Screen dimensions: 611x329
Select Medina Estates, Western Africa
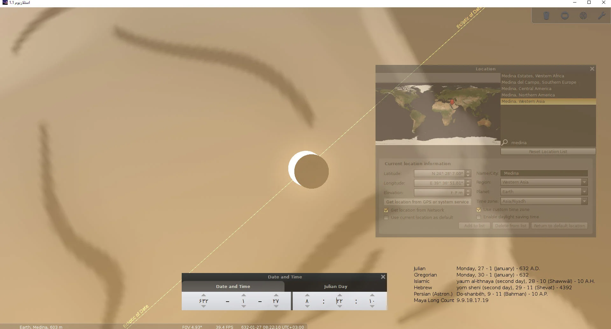click(x=548, y=76)
